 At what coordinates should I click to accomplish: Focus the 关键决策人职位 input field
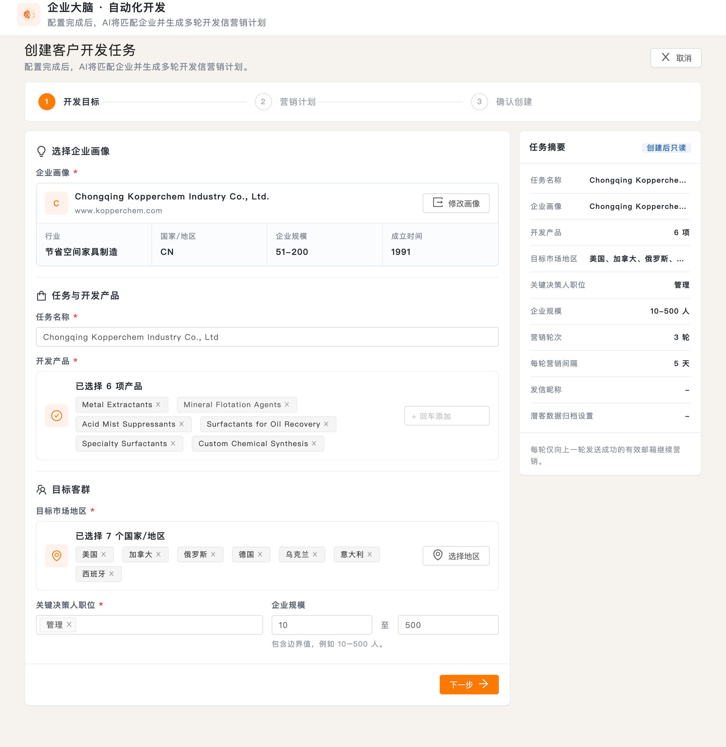click(150, 625)
